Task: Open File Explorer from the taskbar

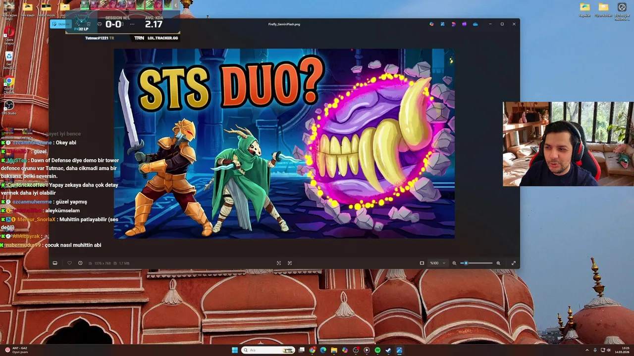Action: point(334,350)
